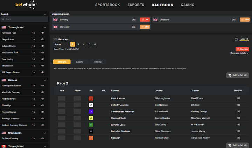Screen dimensions: 252x148
Task: Click the Canada flag beside bottom Thoroughbred
Action: pyautogui.click(x=4, y=146)
